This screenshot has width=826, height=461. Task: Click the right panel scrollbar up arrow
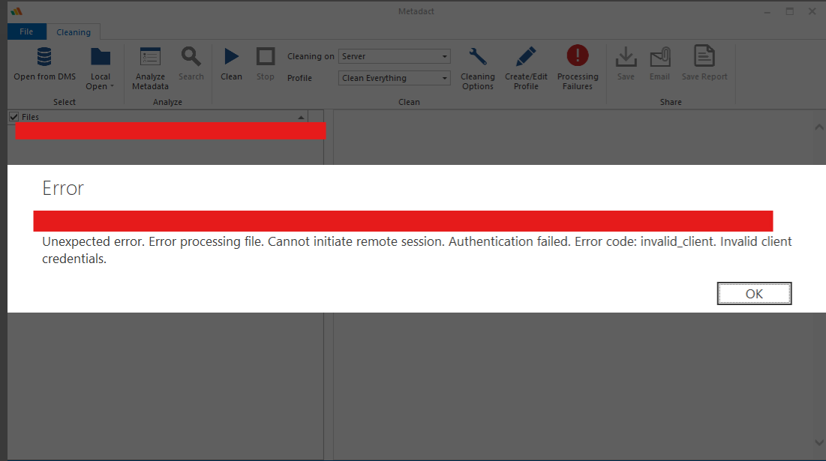[818, 127]
